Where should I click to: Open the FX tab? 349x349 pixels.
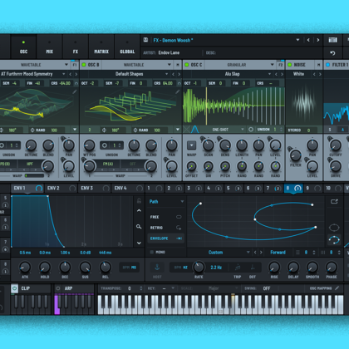coord(76,47)
